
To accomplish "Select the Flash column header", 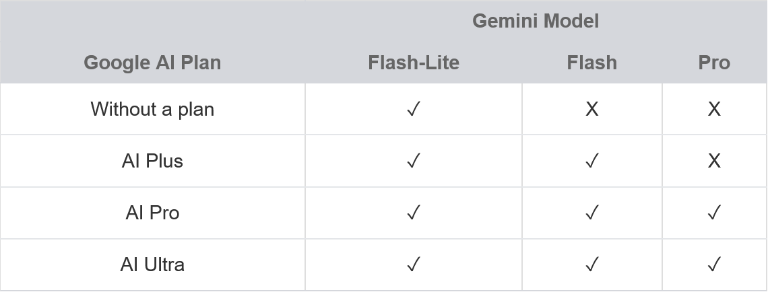I will coord(591,63).
